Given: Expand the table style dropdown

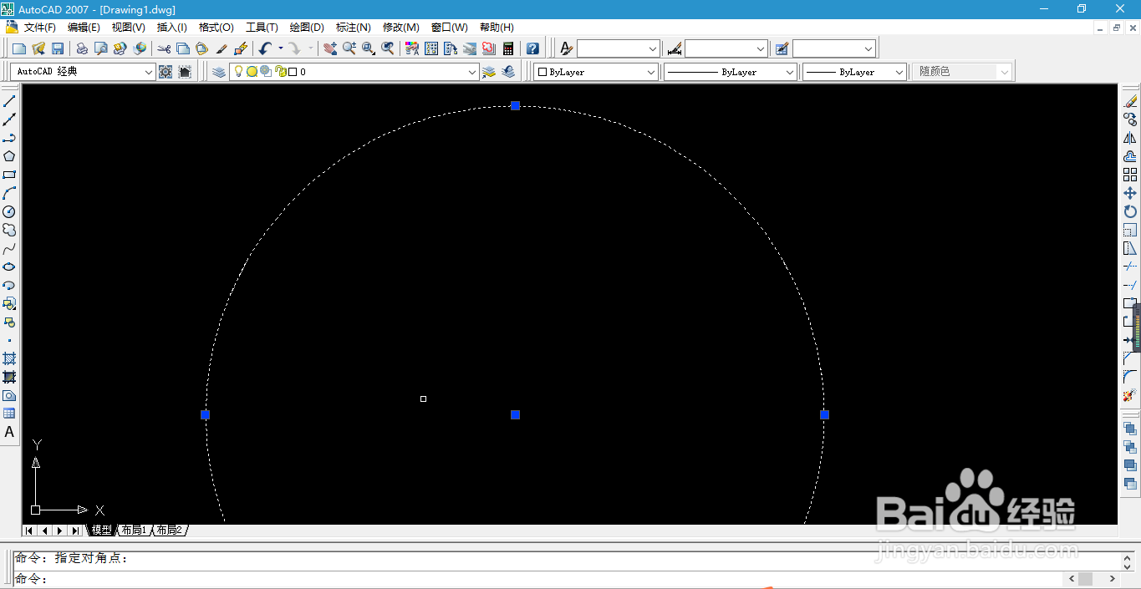Looking at the screenshot, I should coord(868,49).
